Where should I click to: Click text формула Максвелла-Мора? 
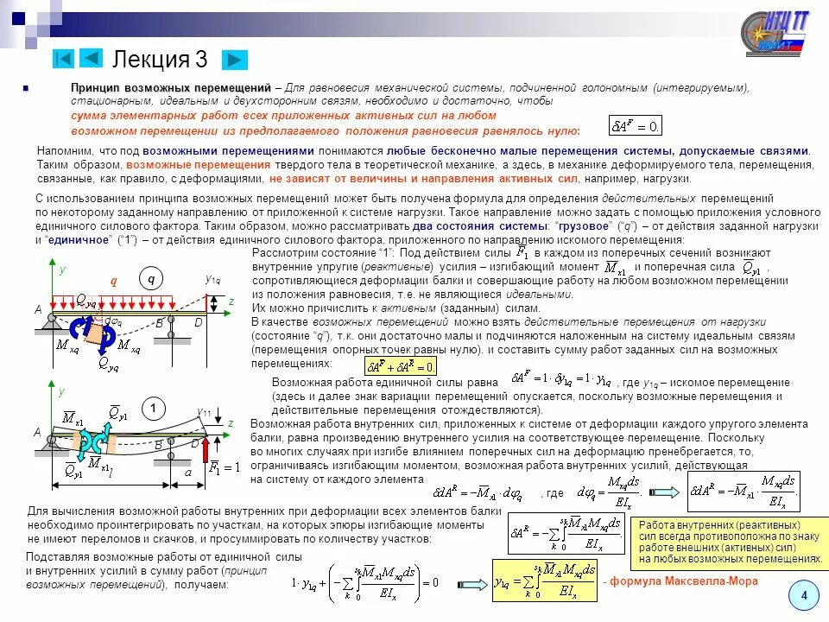point(684,581)
